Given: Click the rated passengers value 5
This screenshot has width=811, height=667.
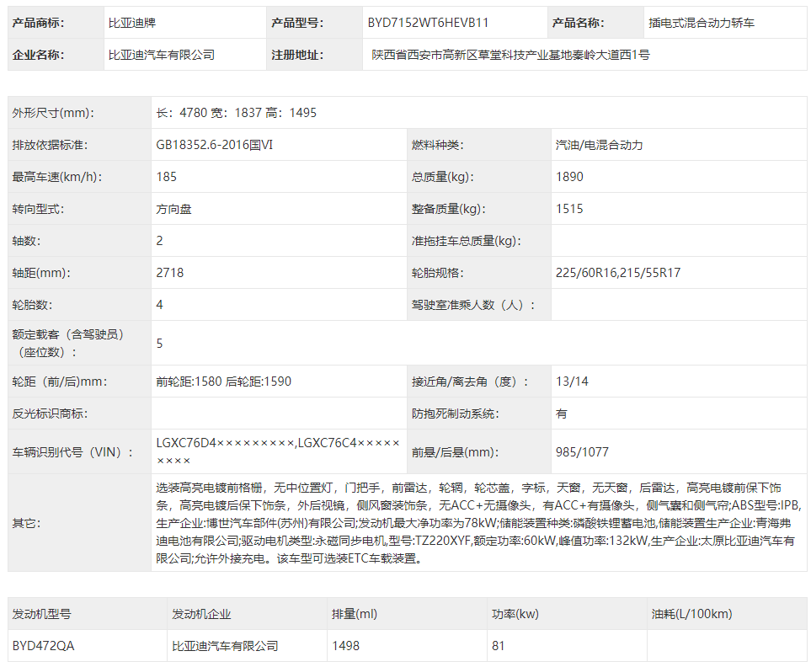Looking at the screenshot, I should click(159, 344).
